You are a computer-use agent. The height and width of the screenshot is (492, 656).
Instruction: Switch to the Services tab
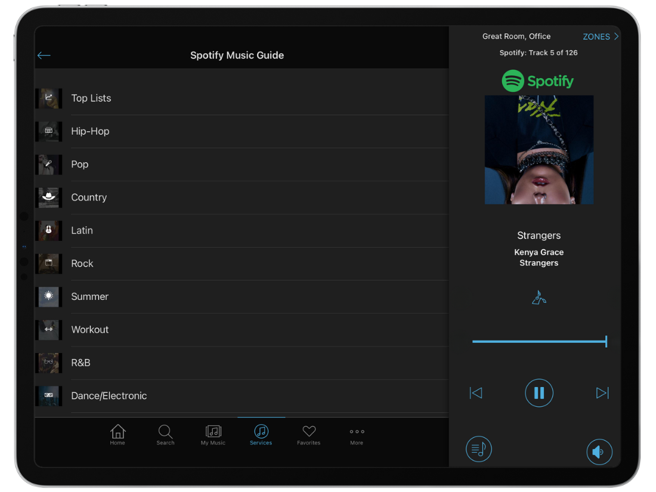coord(261,434)
